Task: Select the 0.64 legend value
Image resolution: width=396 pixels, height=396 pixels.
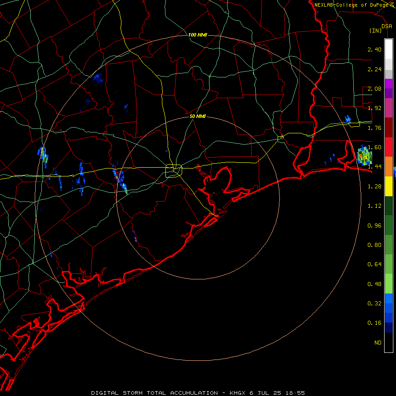Action: tap(374, 264)
